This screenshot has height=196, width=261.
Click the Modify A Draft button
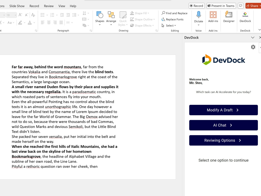(x=223, y=110)
